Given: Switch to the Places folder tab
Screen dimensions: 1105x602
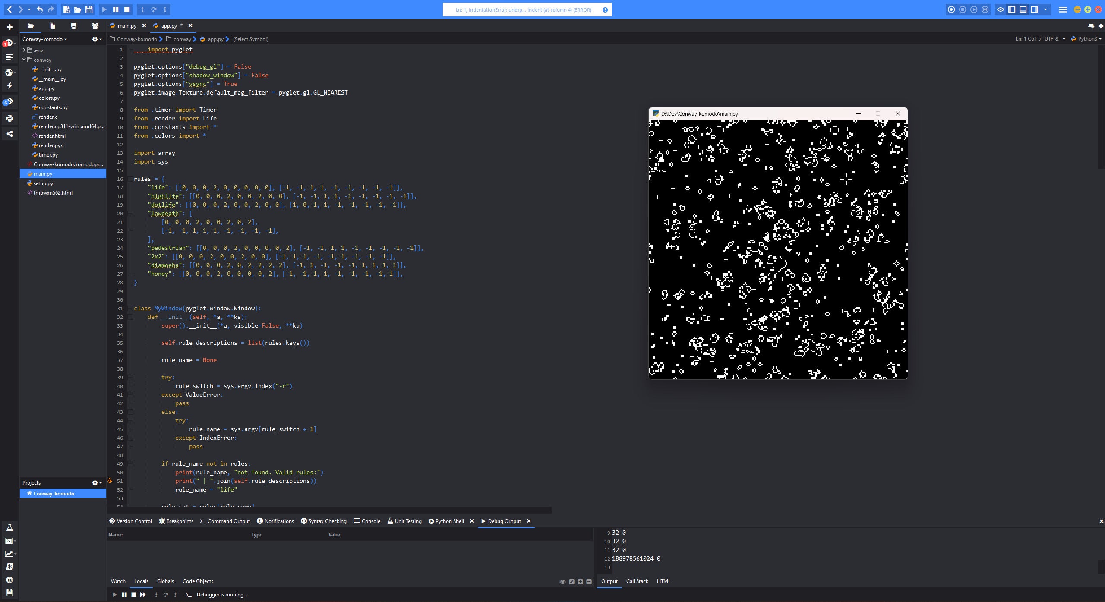Looking at the screenshot, I should pos(31,26).
